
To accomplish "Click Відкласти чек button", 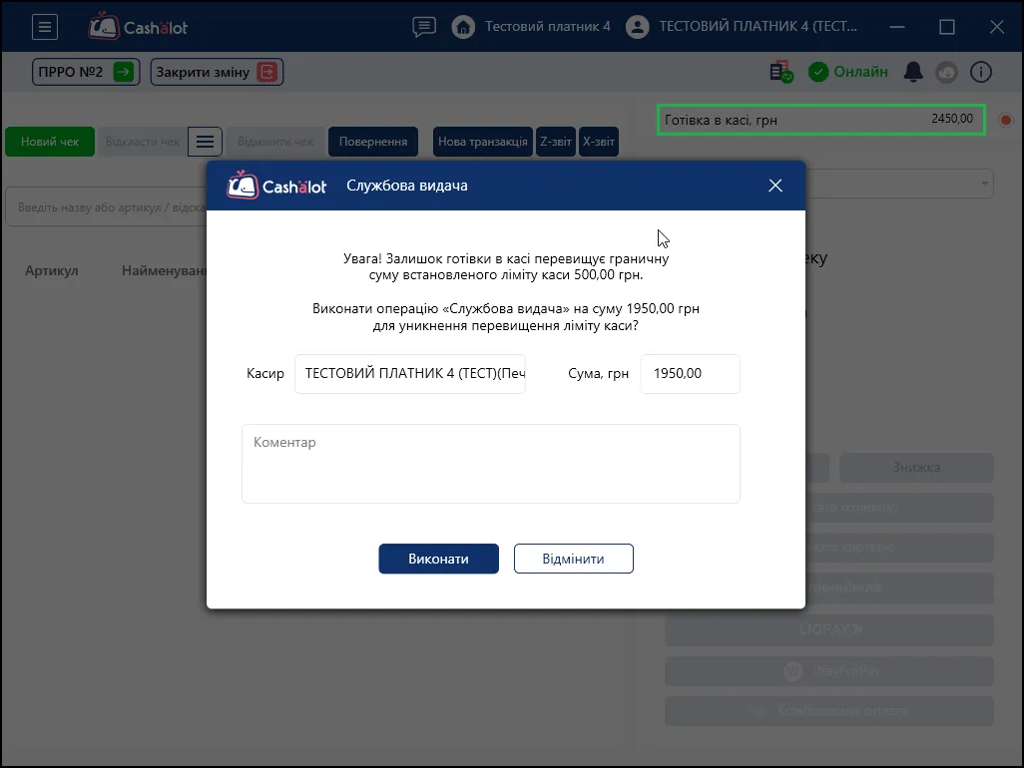I will 143,142.
